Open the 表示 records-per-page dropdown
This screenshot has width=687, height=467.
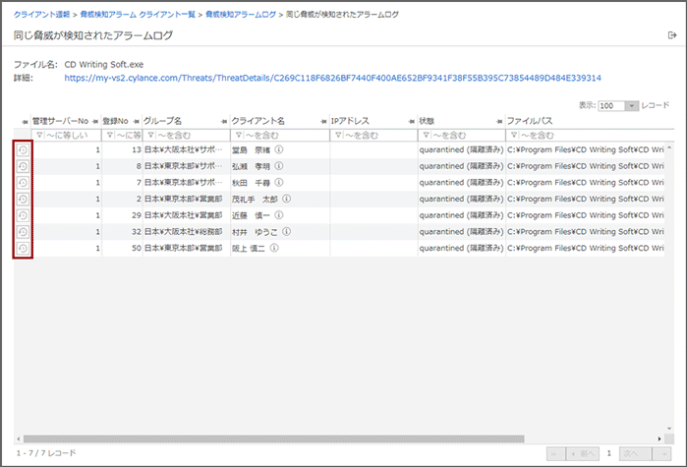pos(631,105)
